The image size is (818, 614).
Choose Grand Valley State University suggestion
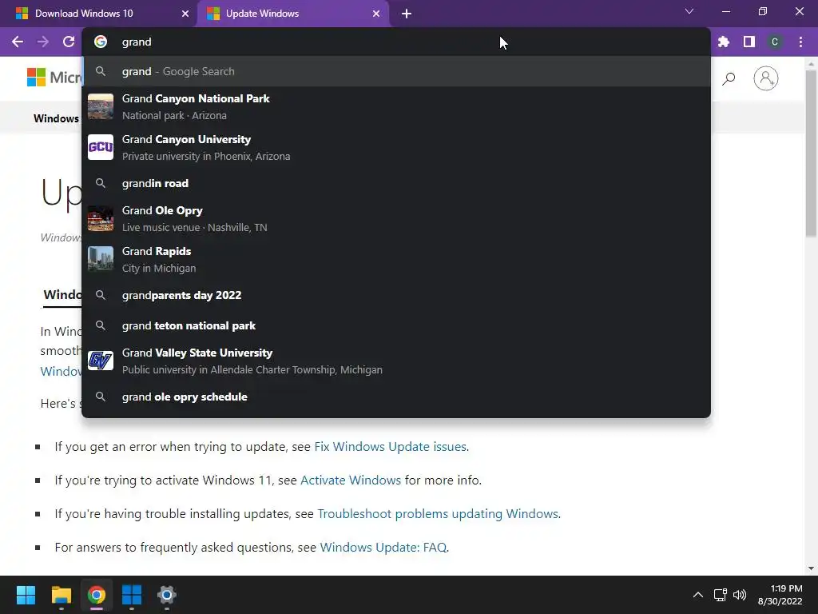pos(396,361)
